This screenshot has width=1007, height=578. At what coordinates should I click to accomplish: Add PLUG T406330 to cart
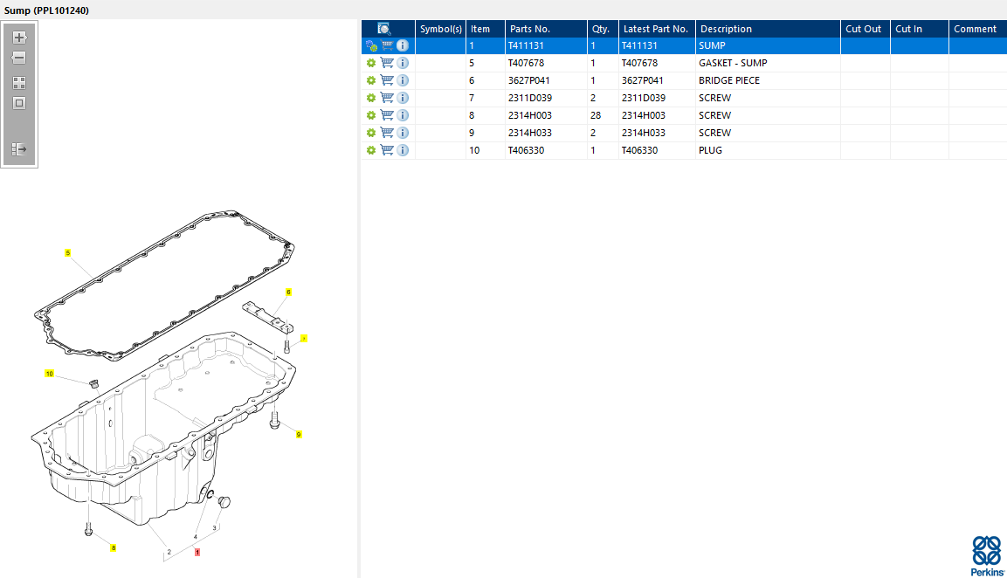(387, 150)
